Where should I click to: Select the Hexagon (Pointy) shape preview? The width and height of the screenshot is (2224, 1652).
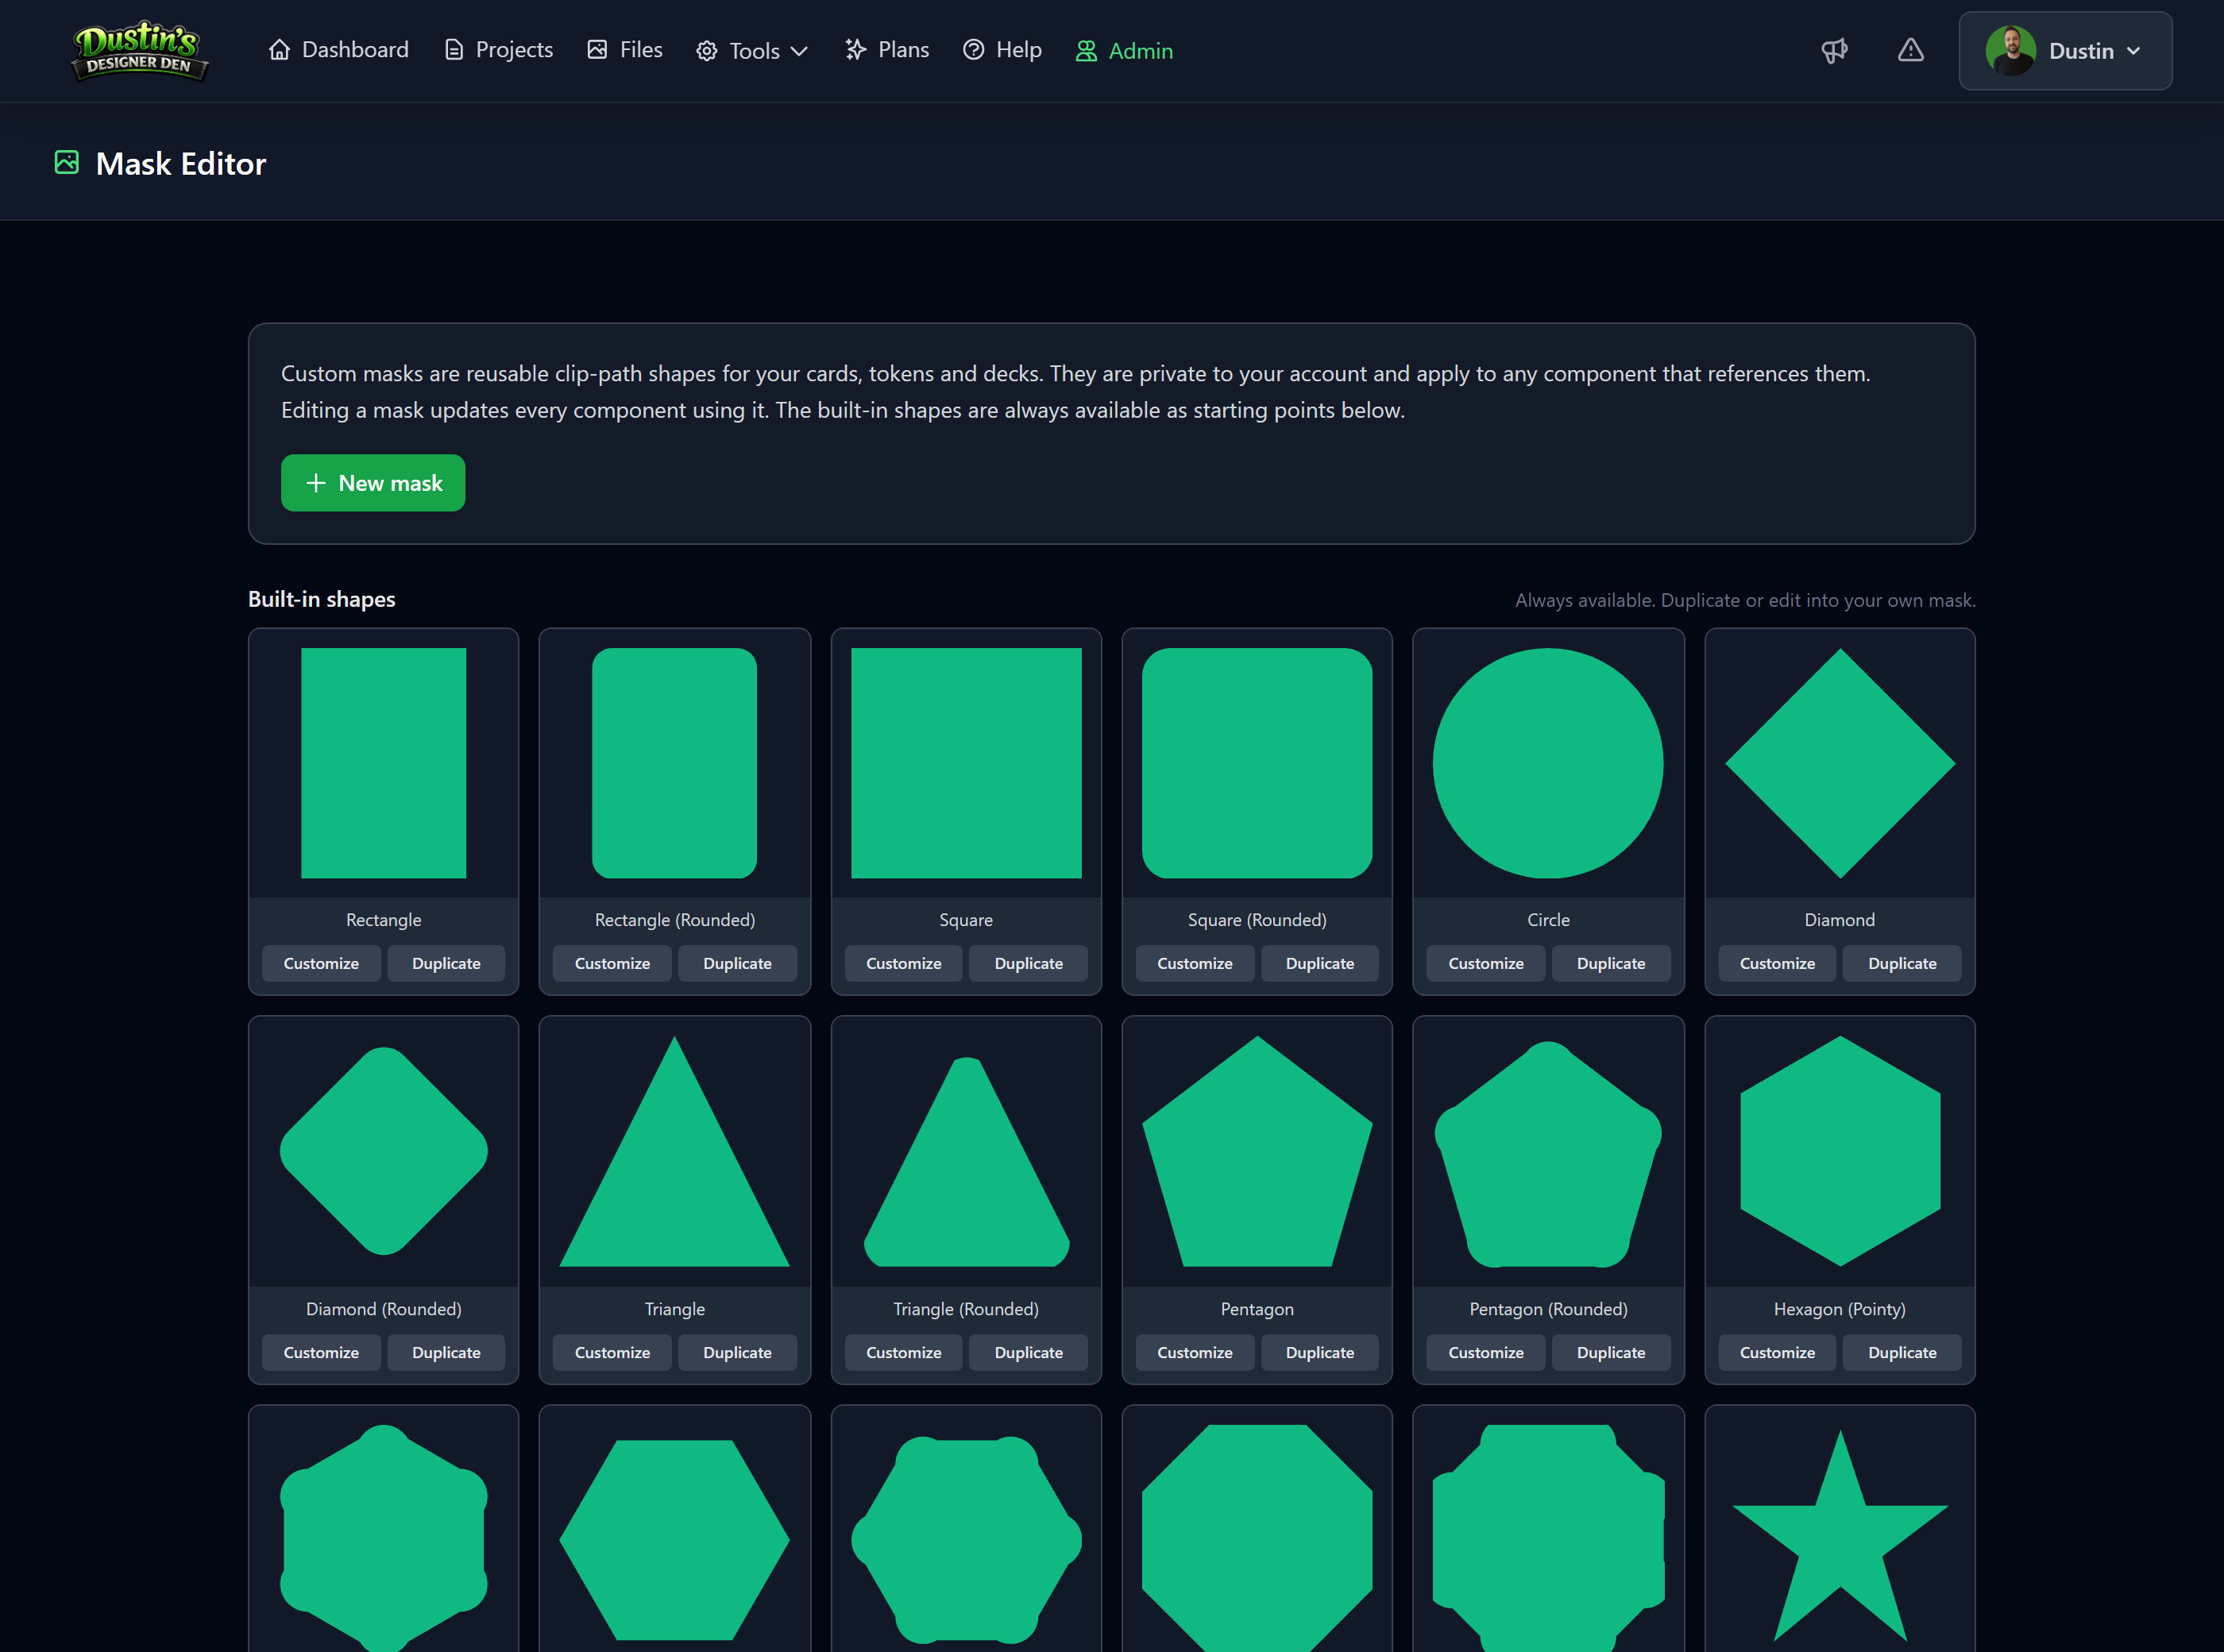click(x=1840, y=1151)
